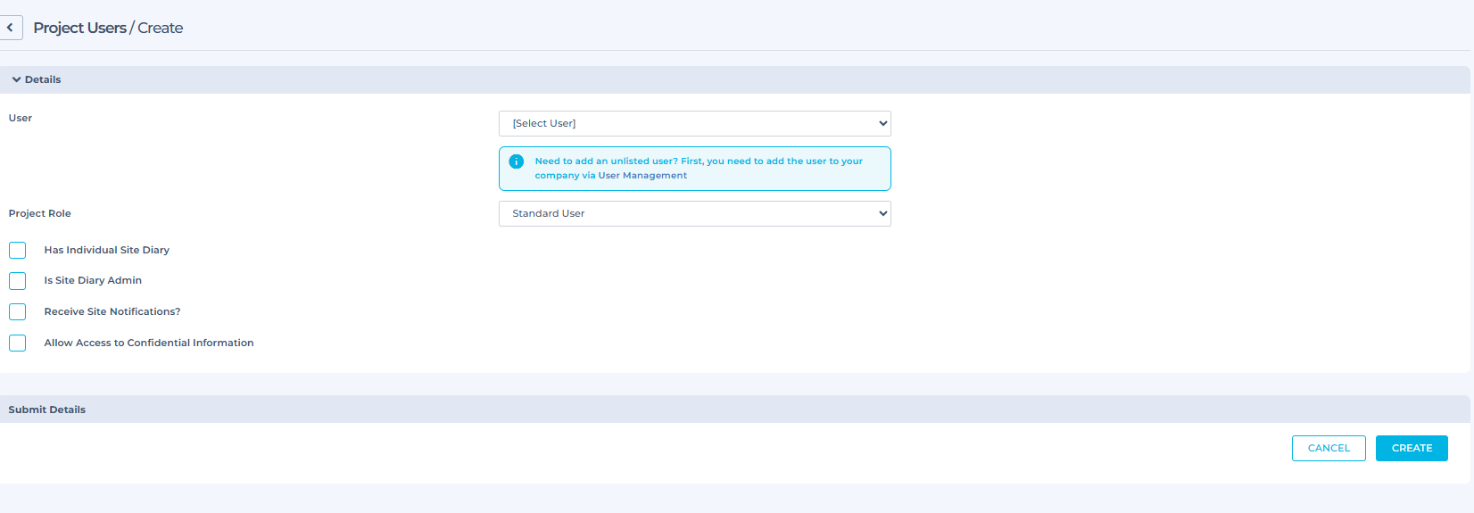1474x513 pixels.
Task: Collapse the Details section chevron
Action: [16, 79]
